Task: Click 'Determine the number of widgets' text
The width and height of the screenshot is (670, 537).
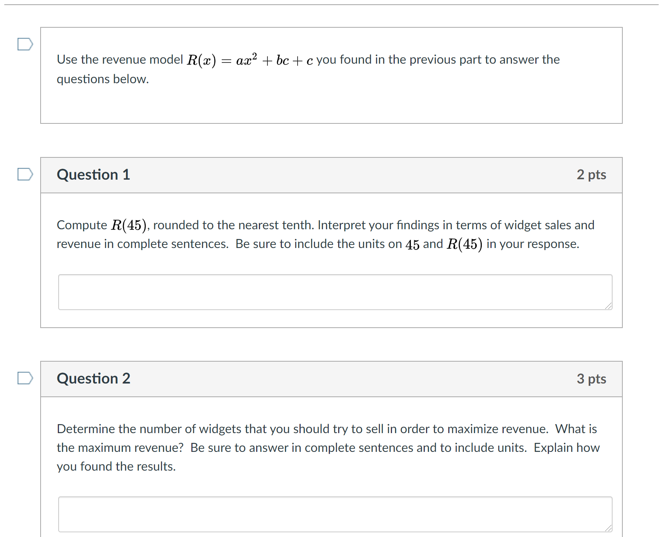Action: pos(149,429)
